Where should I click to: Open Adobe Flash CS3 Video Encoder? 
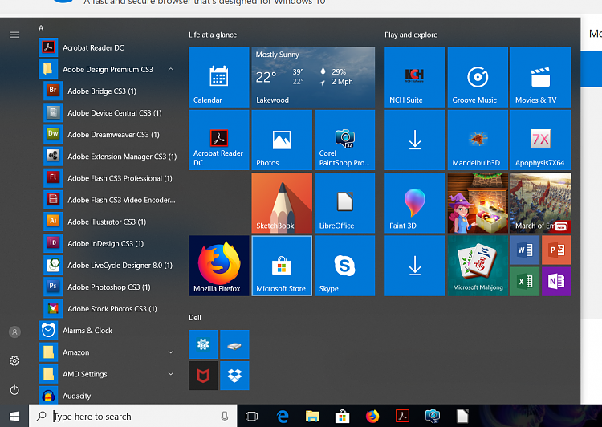[x=110, y=200]
